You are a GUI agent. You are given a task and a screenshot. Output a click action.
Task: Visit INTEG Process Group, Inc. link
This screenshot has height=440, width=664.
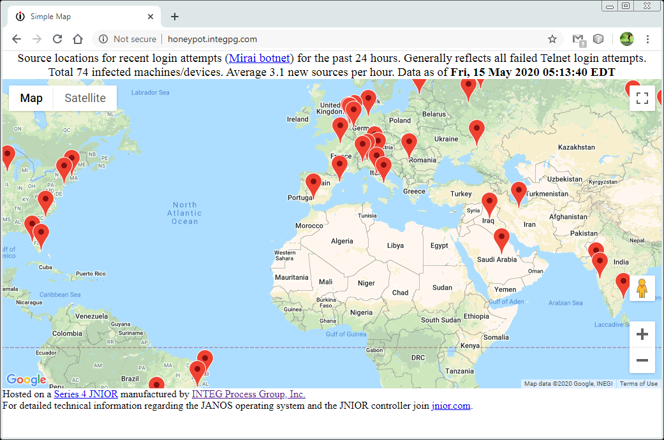pos(249,394)
